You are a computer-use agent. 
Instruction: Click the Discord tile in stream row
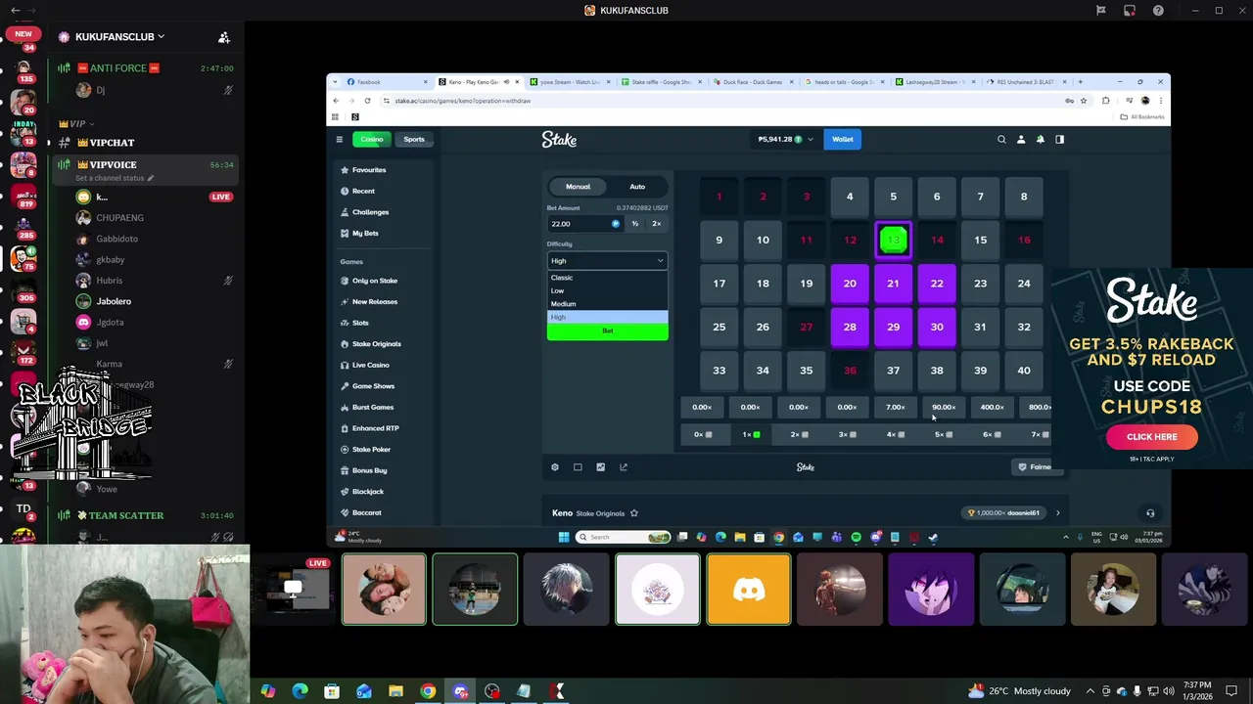[x=749, y=589]
